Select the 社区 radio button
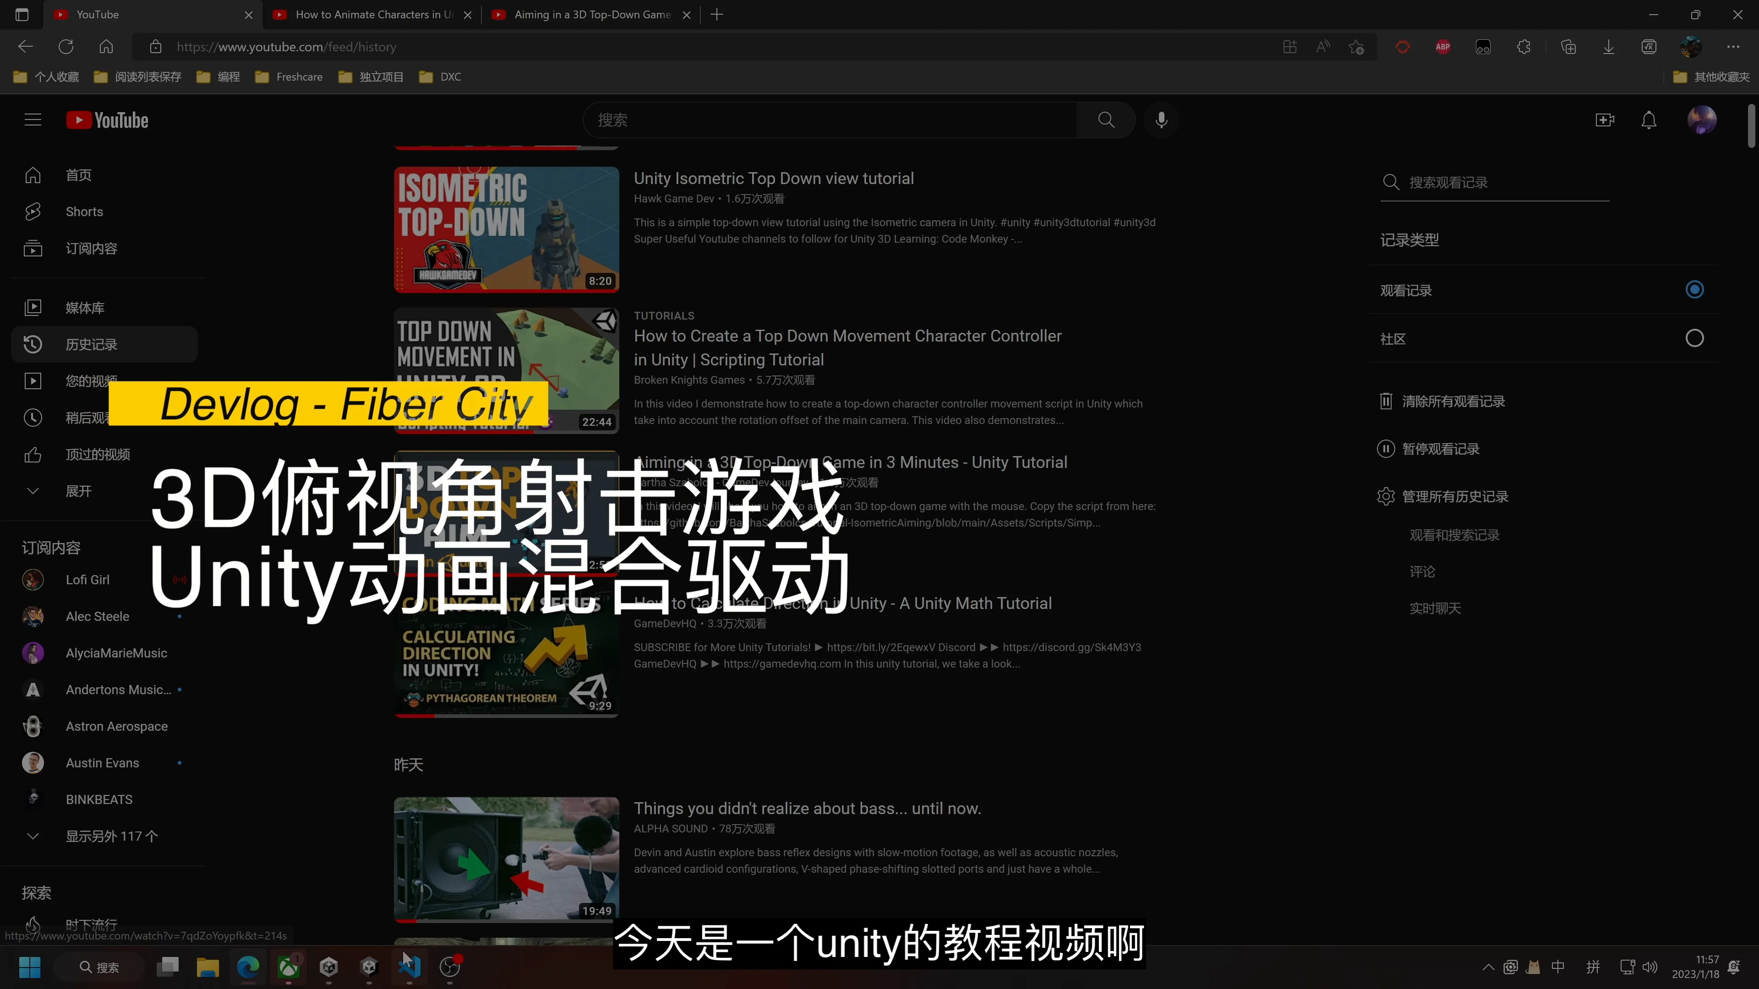This screenshot has width=1759, height=989. tap(1694, 338)
